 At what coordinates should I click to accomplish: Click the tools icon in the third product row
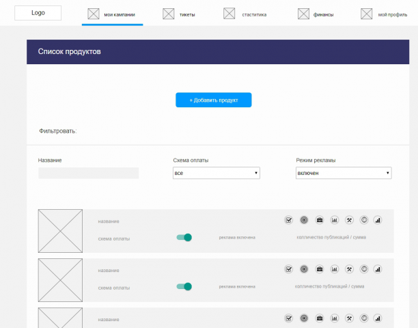349,318
